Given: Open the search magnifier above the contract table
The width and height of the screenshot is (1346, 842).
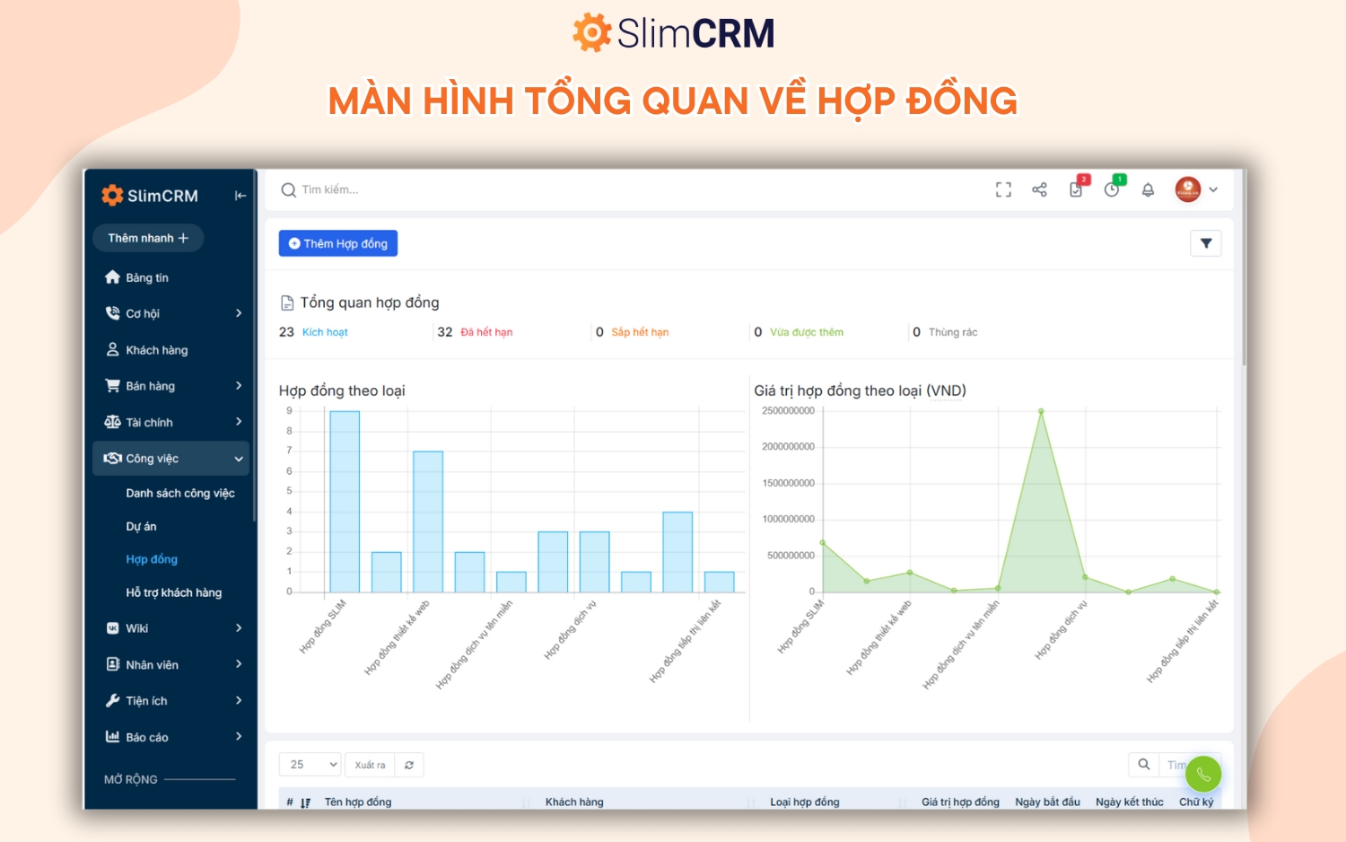Looking at the screenshot, I should pyautogui.click(x=1143, y=764).
